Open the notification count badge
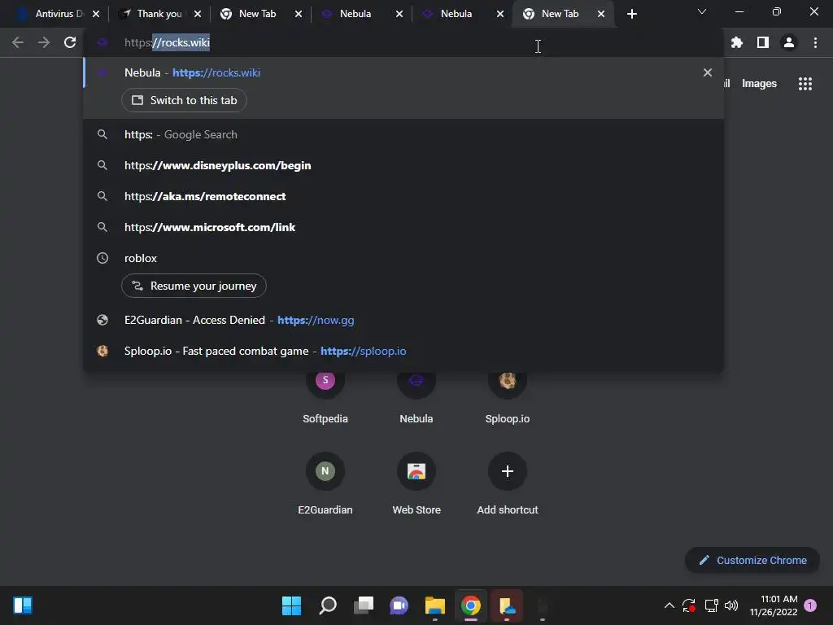The image size is (833, 625). 810,605
